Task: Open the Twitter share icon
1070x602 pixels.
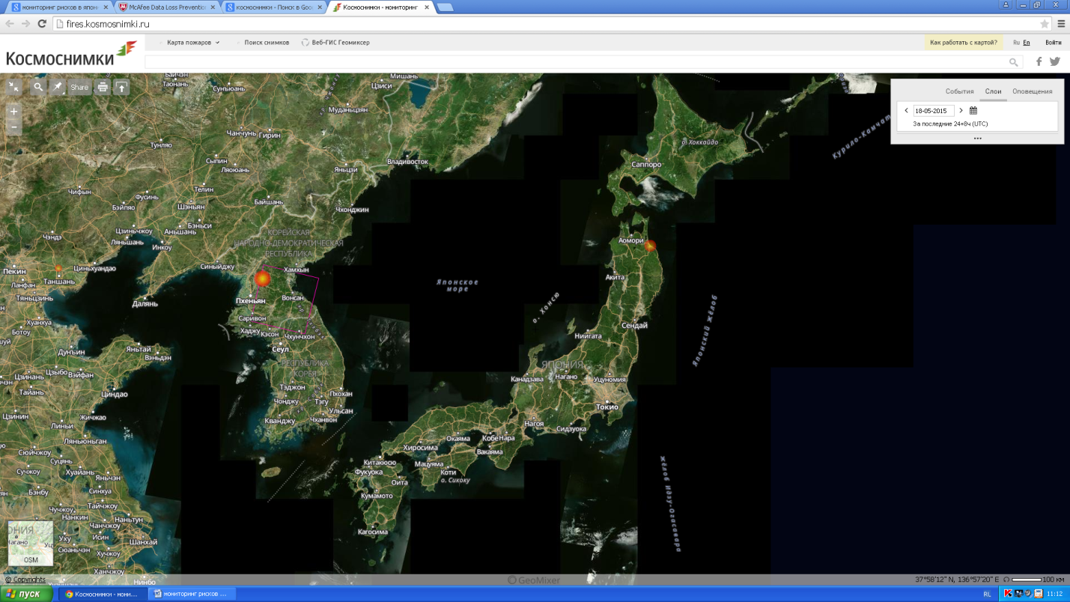Action: (x=1055, y=61)
